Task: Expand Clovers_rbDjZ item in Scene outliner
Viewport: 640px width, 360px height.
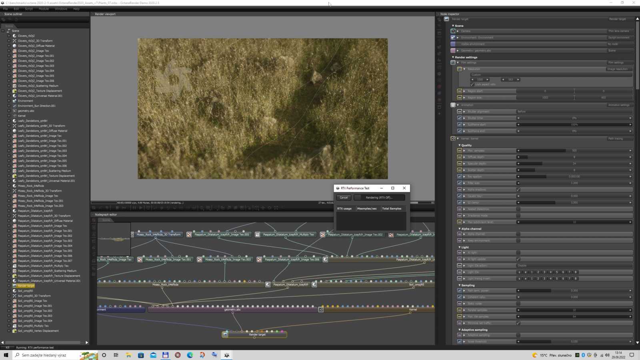Action: click(9, 36)
